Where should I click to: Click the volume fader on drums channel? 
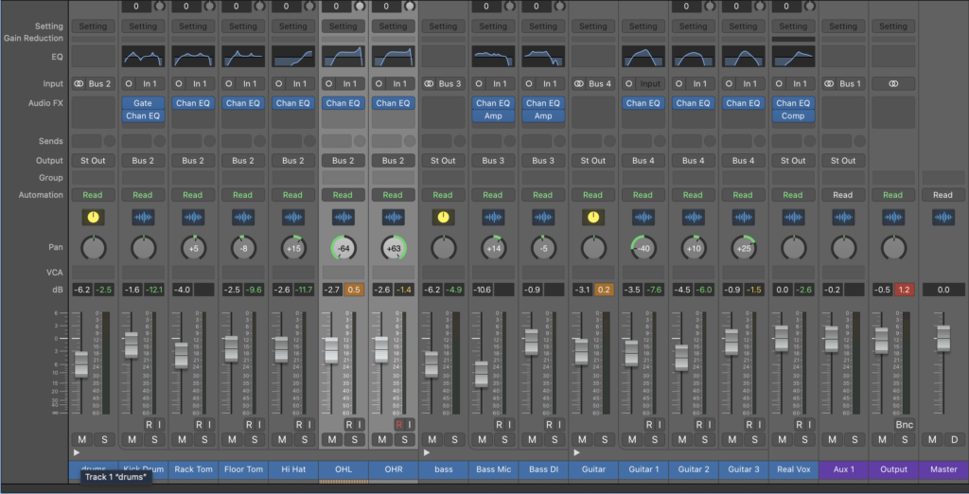81,363
